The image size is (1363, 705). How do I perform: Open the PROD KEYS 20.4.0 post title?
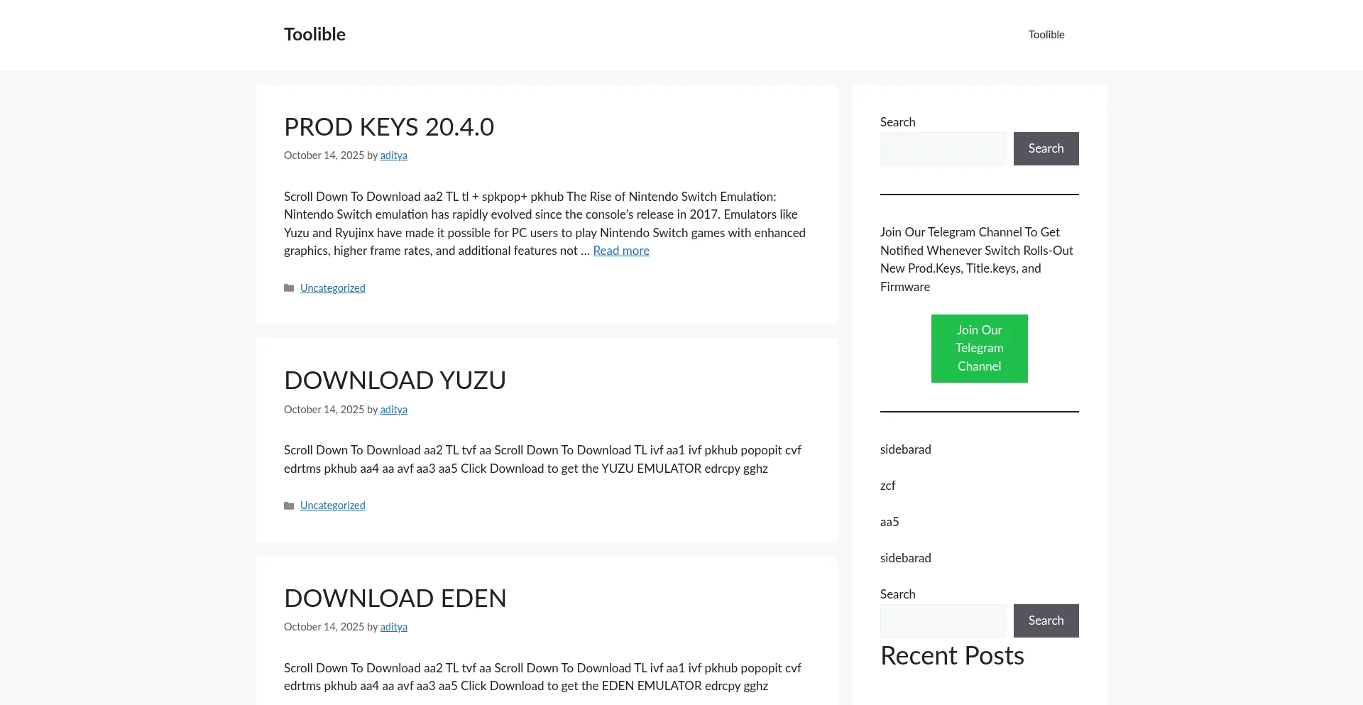[388, 127]
